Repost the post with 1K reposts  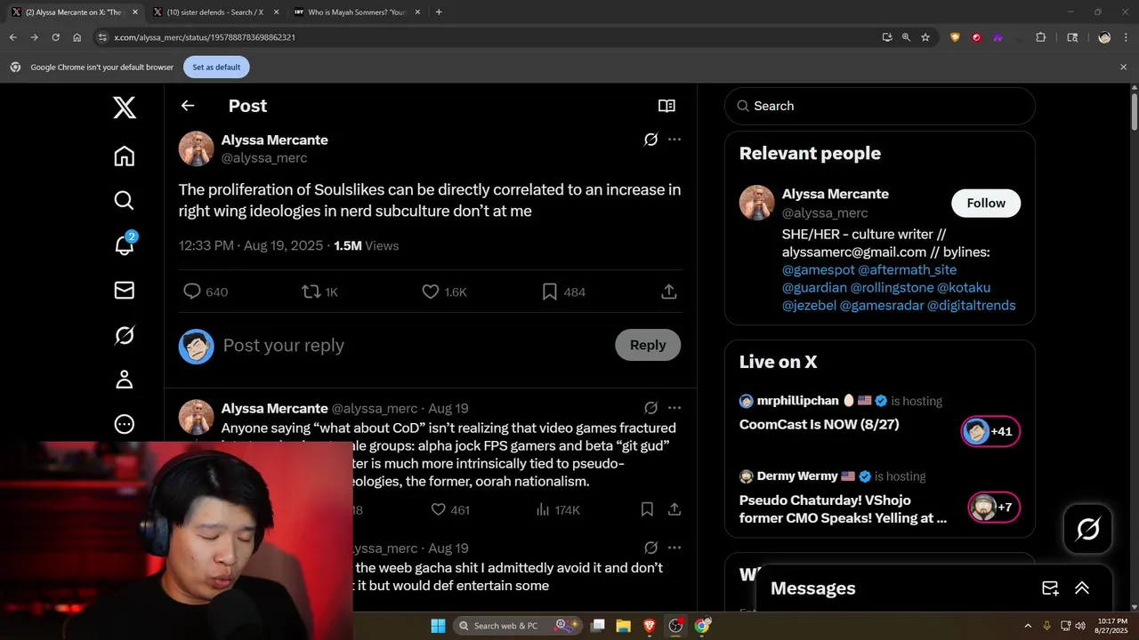click(320, 292)
